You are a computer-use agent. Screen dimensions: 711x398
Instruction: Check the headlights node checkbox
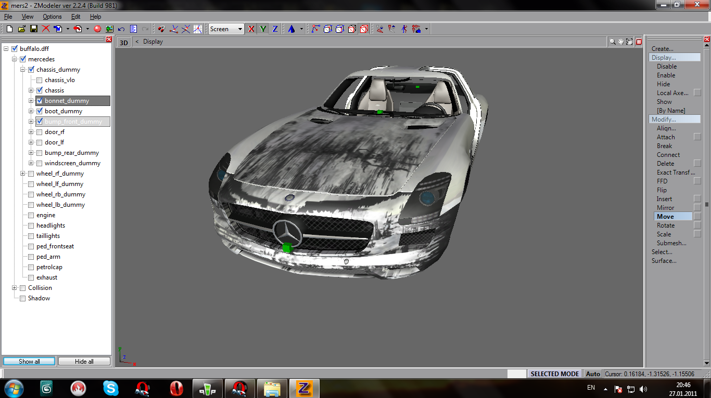point(31,225)
